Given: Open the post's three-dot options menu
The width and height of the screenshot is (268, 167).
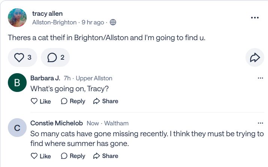Looking at the screenshot, I should pos(255,18).
